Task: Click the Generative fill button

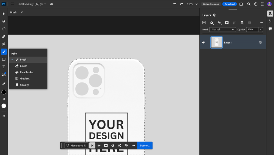Action: tap(76, 145)
